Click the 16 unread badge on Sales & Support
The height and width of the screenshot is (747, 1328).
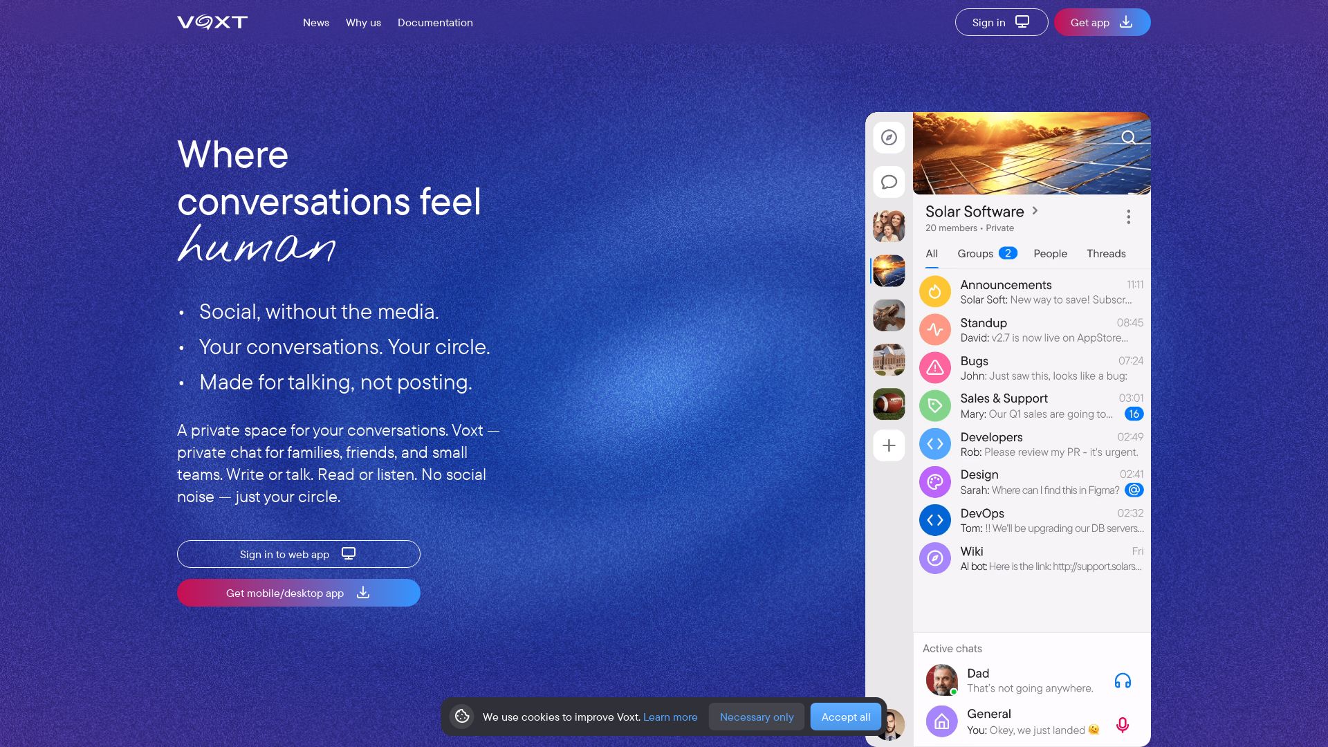click(1134, 414)
